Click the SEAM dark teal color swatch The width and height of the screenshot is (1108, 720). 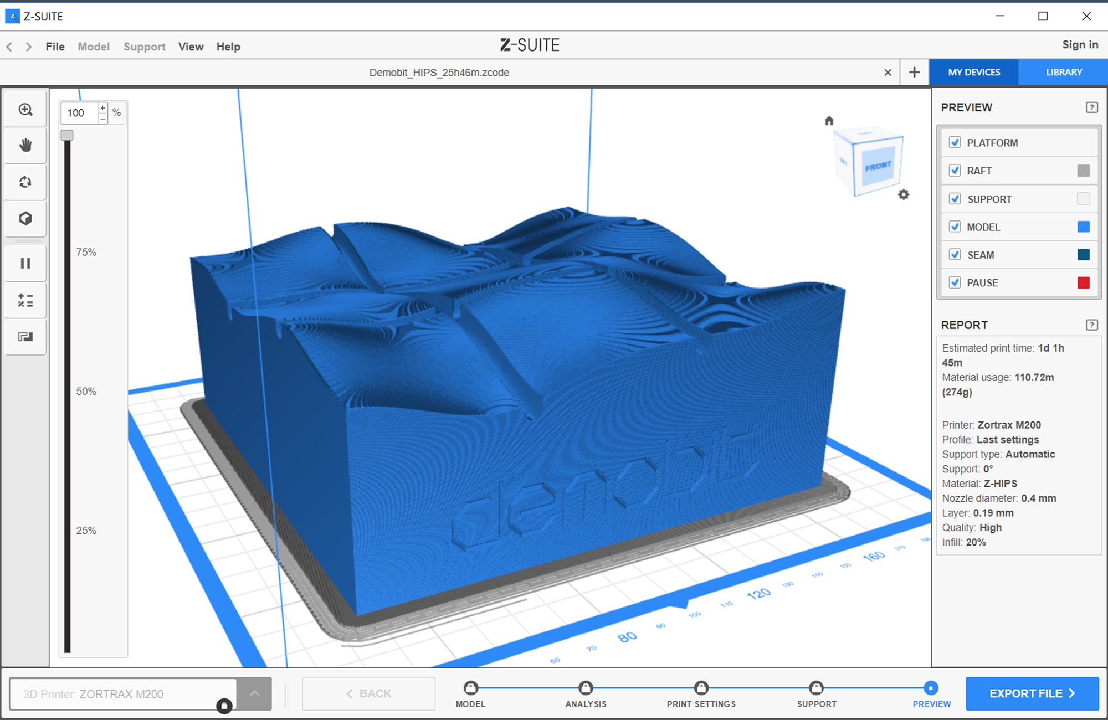coord(1084,255)
